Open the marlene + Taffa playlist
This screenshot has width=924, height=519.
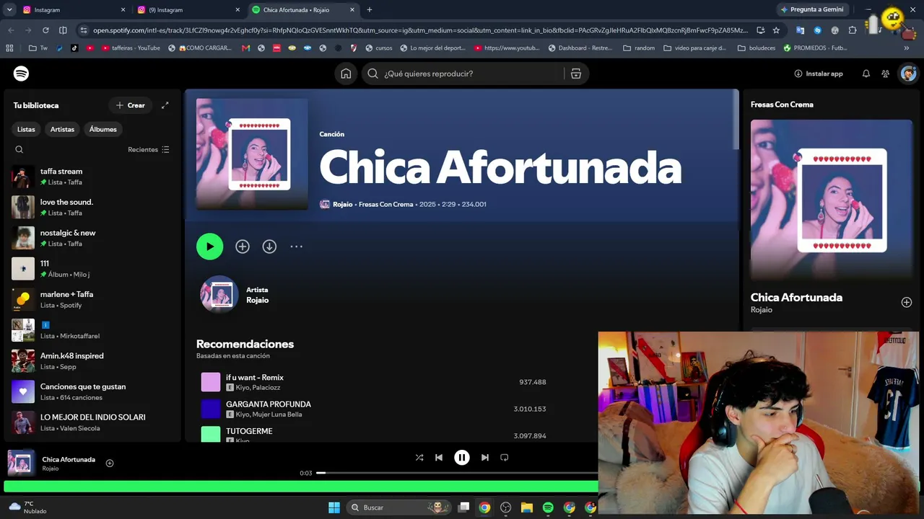(92, 299)
